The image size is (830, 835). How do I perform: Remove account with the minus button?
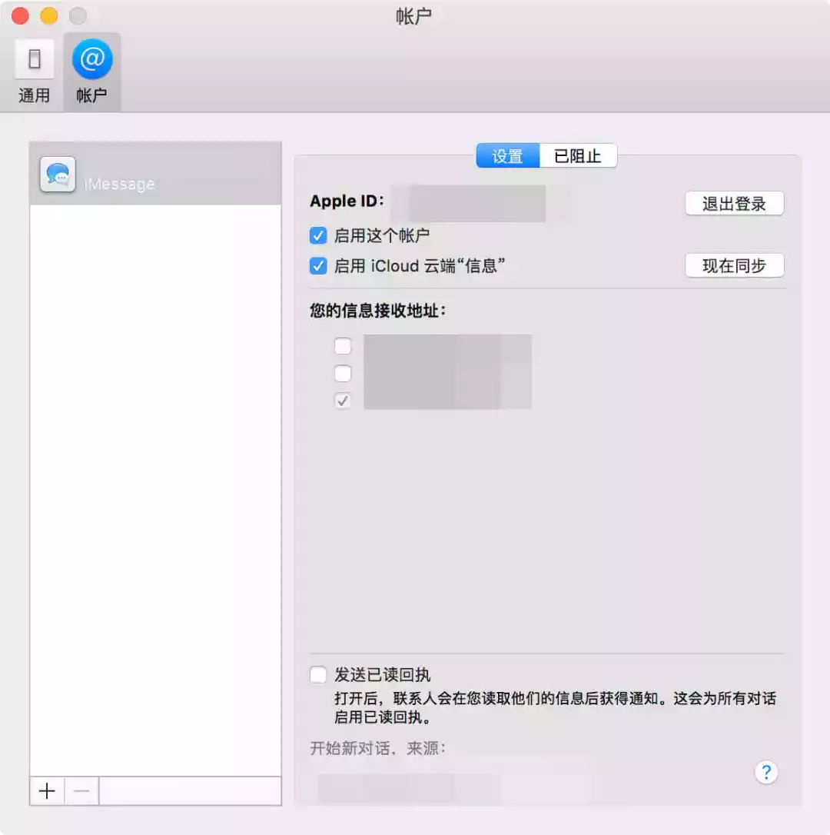click(81, 791)
